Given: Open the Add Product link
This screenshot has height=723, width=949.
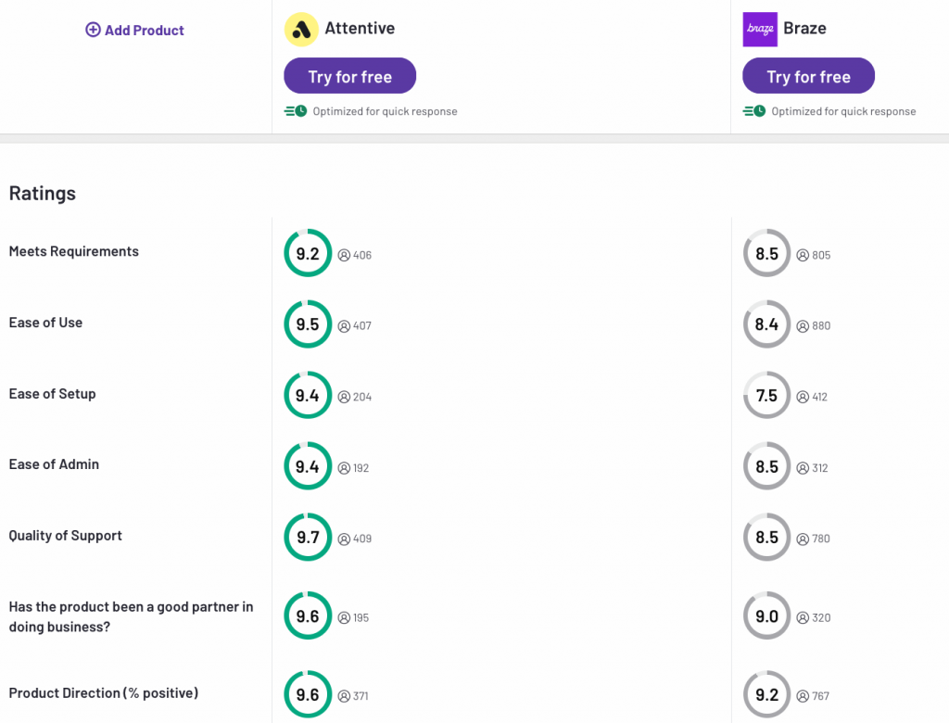Looking at the screenshot, I should 144,30.
